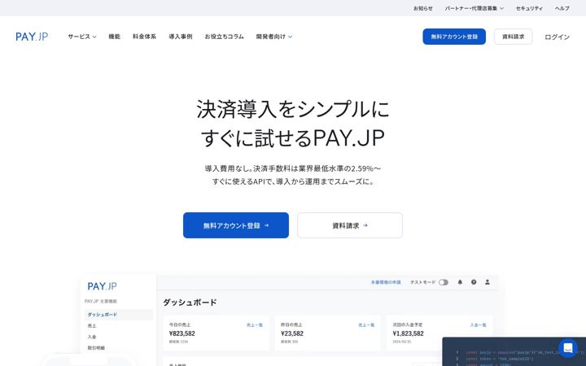Expand the パートナー・代理店募集 dropdown

[474, 8]
